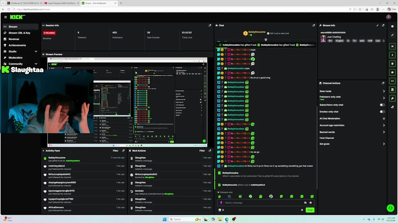Open a new browser tab

(121, 3)
